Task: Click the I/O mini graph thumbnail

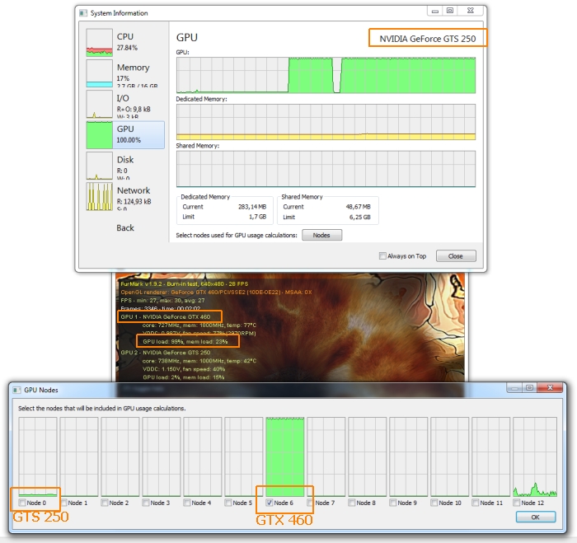Action: (100, 104)
